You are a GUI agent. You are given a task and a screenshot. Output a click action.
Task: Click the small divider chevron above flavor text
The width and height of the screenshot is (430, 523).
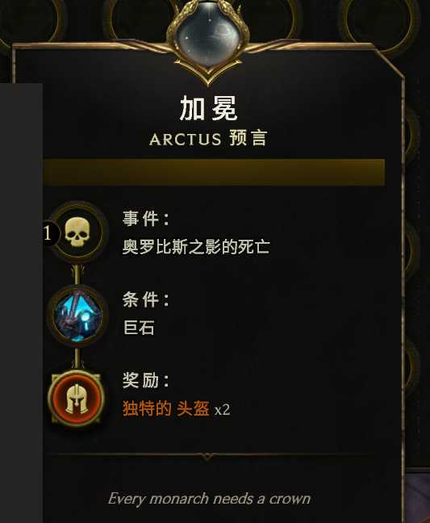pos(207,456)
